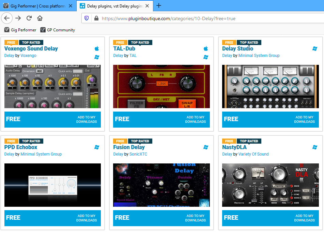The width and height of the screenshot is (324, 232).
Task: Open the Voxengo Sound Delay title link
Action: [x=31, y=49]
